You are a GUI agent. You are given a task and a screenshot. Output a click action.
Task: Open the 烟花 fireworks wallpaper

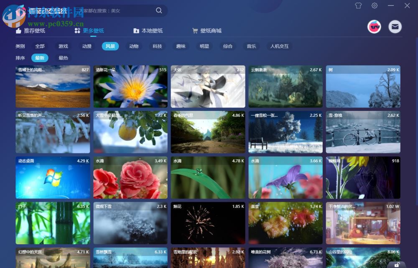click(x=208, y=223)
